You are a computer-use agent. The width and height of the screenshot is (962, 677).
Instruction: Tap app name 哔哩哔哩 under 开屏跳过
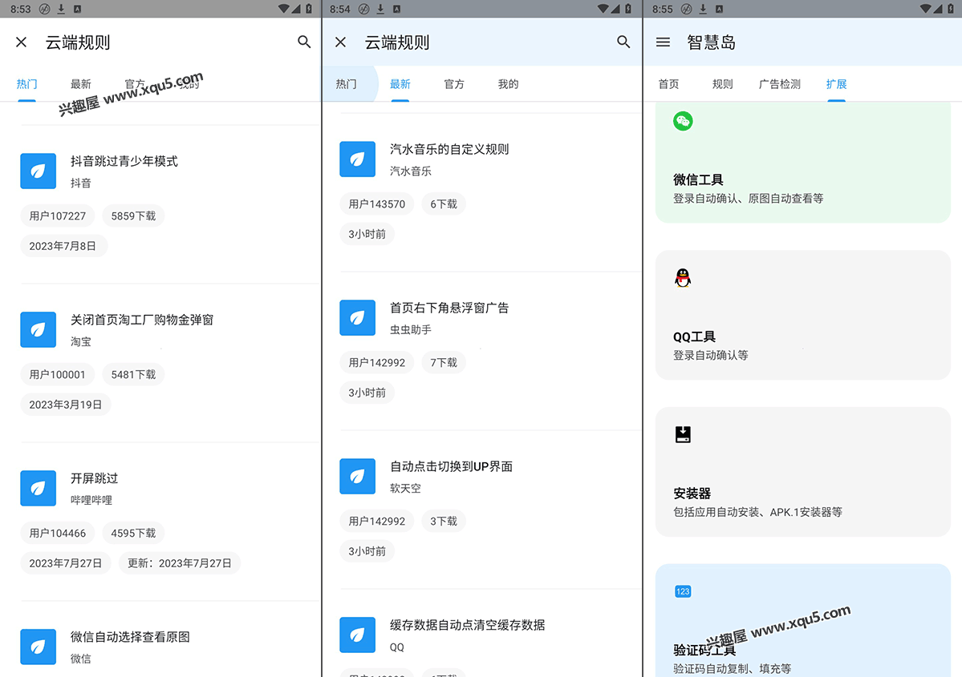pyautogui.click(x=91, y=500)
